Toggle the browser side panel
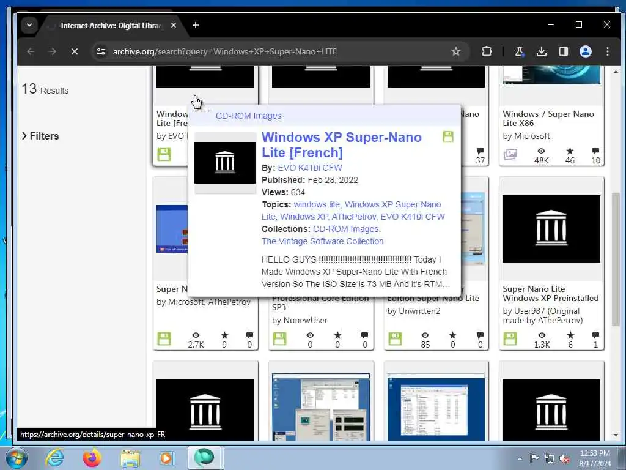The image size is (626, 470). (563, 51)
